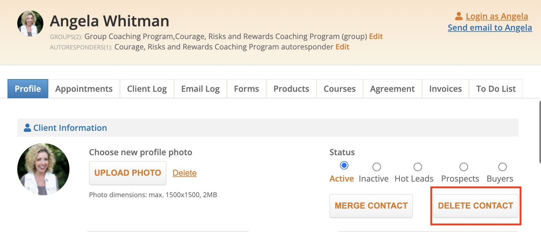Open the To Do List tab

[x=496, y=89]
